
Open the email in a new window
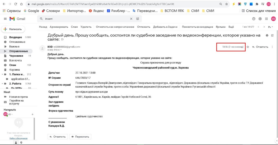[x=272, y=35]
